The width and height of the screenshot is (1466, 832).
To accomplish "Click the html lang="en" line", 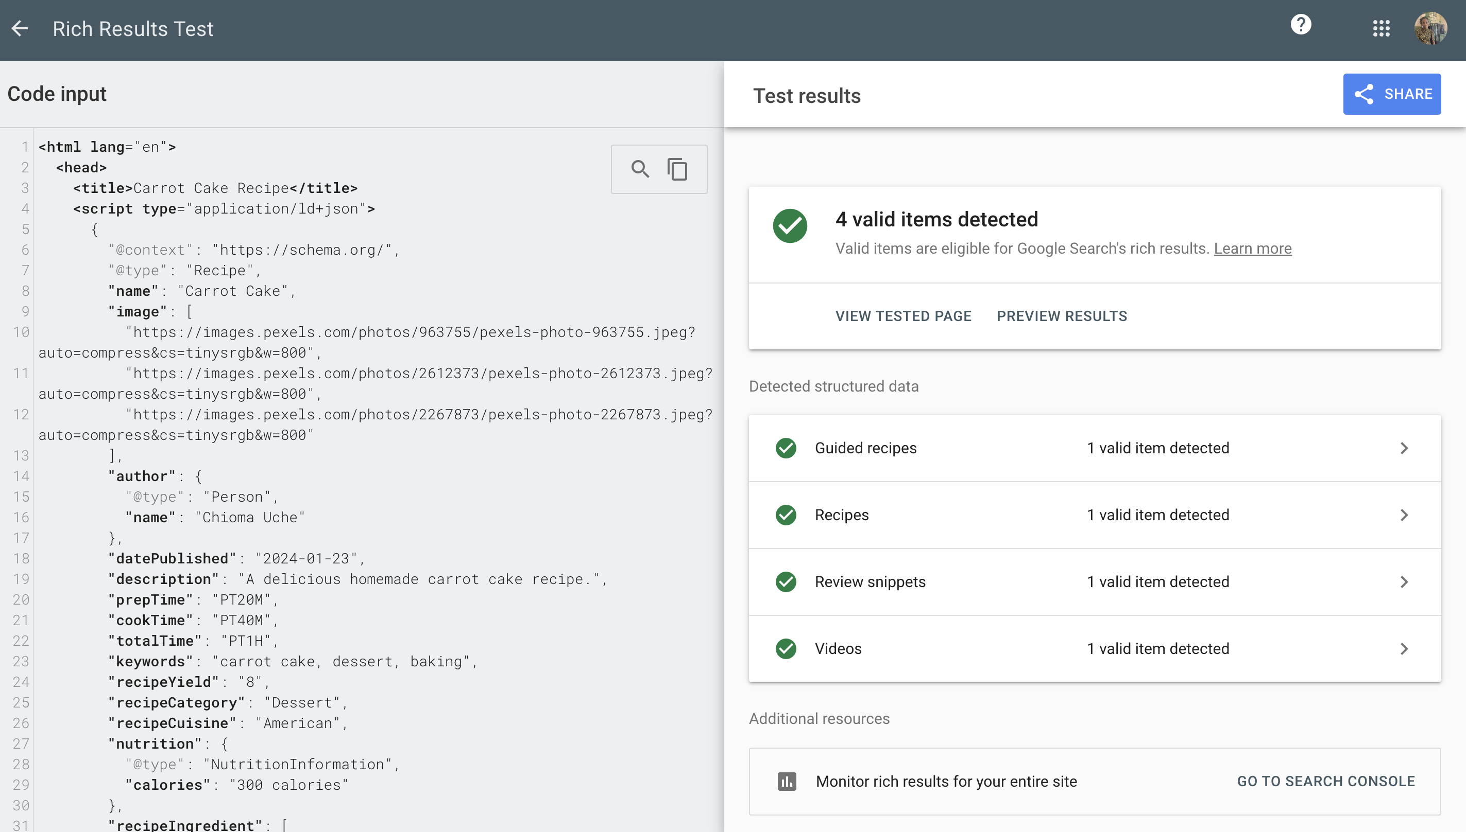I will pos(107,147).
